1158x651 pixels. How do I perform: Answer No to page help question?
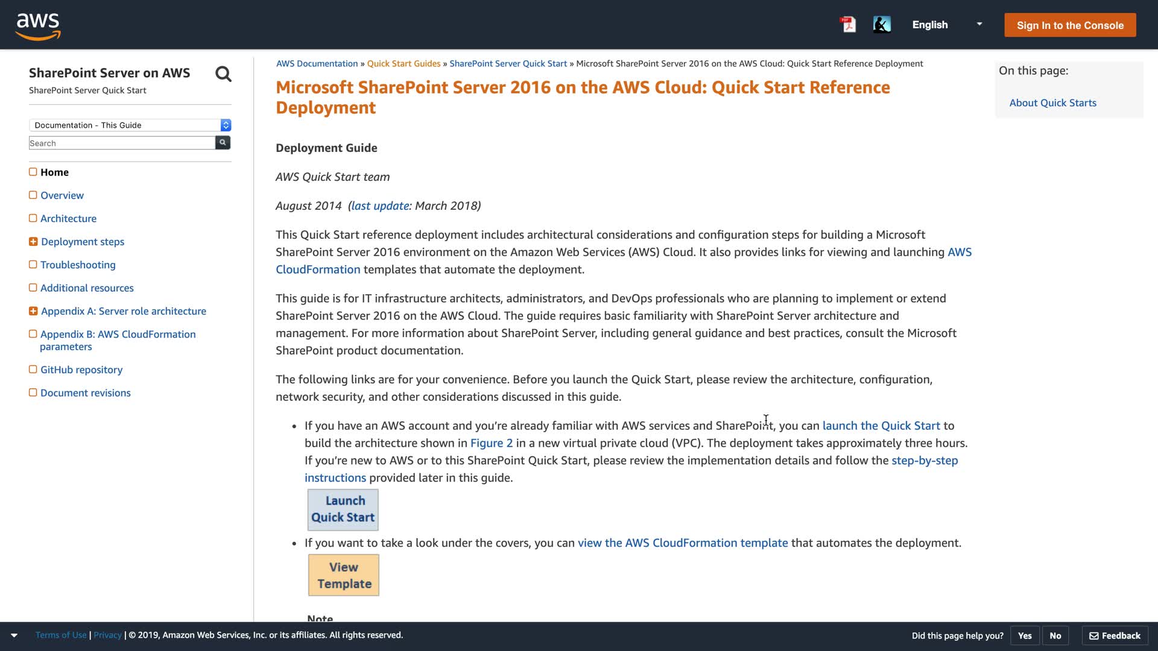[1055, 635]
